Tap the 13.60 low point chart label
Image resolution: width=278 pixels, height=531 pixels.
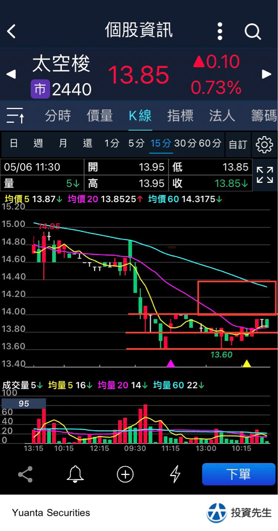click(221, 355)
